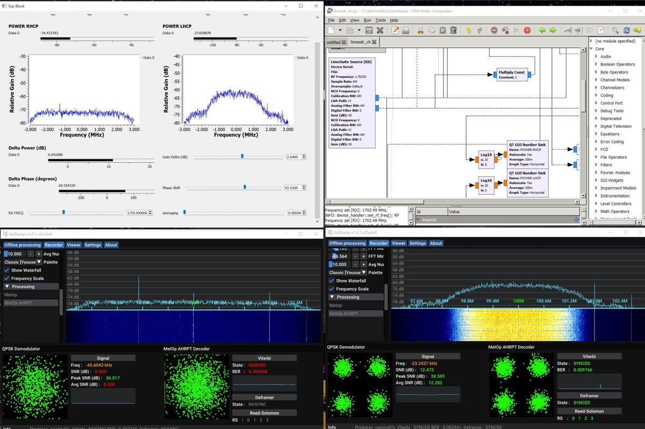The height and width of the screenshot is (429, 645).
Task: Open Settings tab in right SatDump window
Action: (417, 243)
